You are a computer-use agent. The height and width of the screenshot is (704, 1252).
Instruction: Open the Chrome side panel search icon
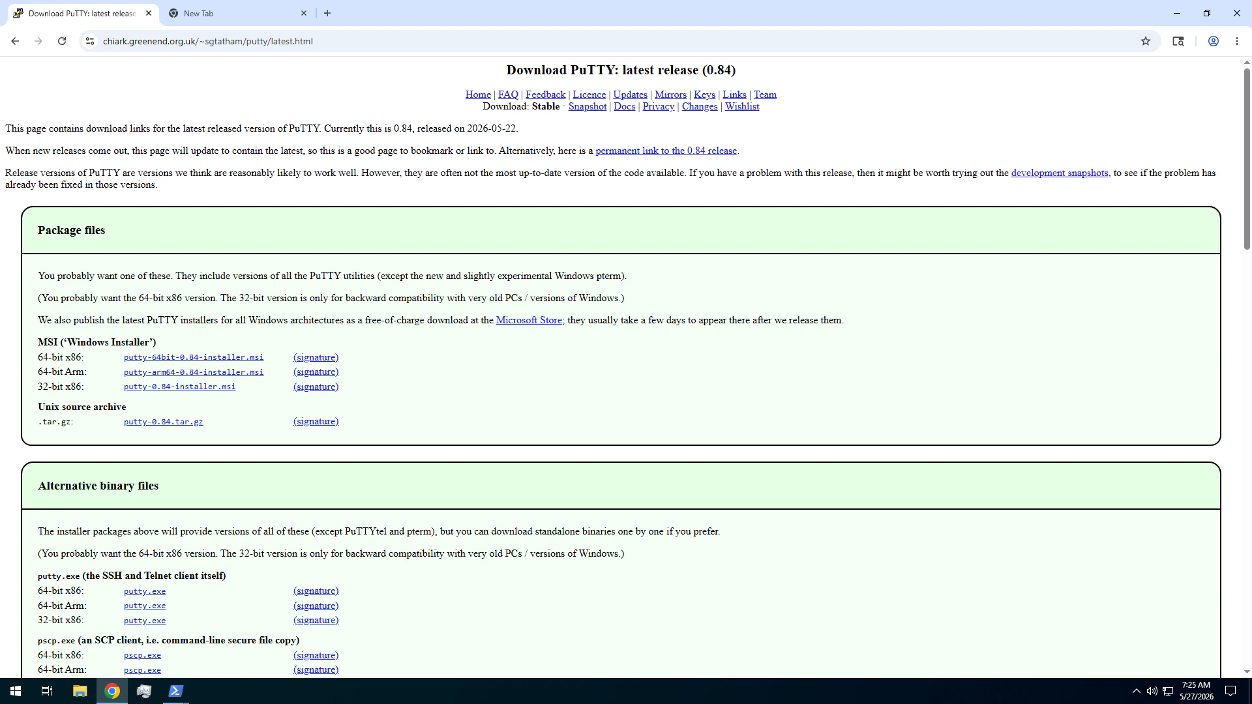coord(1178,41)
